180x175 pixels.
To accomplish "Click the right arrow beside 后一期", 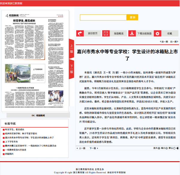I will tap(178, 42).
